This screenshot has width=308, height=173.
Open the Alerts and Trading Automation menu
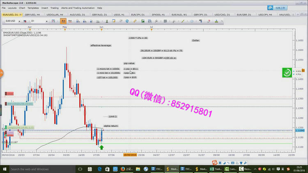tap(78, 8)
